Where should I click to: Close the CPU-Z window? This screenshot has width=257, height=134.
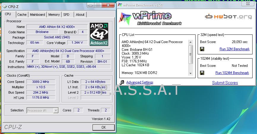point(108,5)
